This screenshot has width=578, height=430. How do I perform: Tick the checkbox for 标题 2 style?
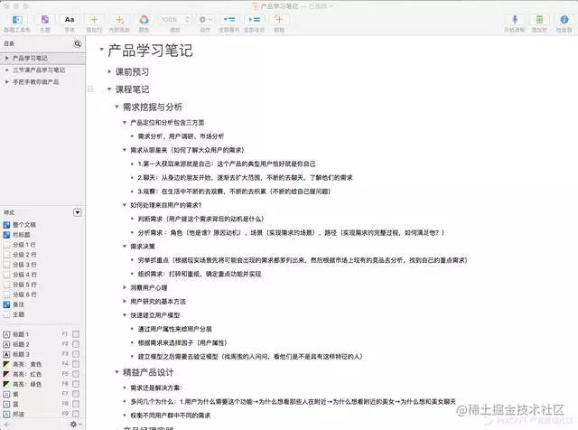(76, 344)
